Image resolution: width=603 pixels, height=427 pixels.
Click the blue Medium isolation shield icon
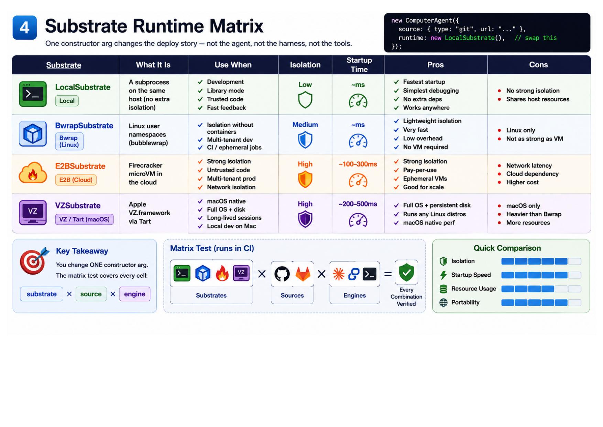coord(305,140)
